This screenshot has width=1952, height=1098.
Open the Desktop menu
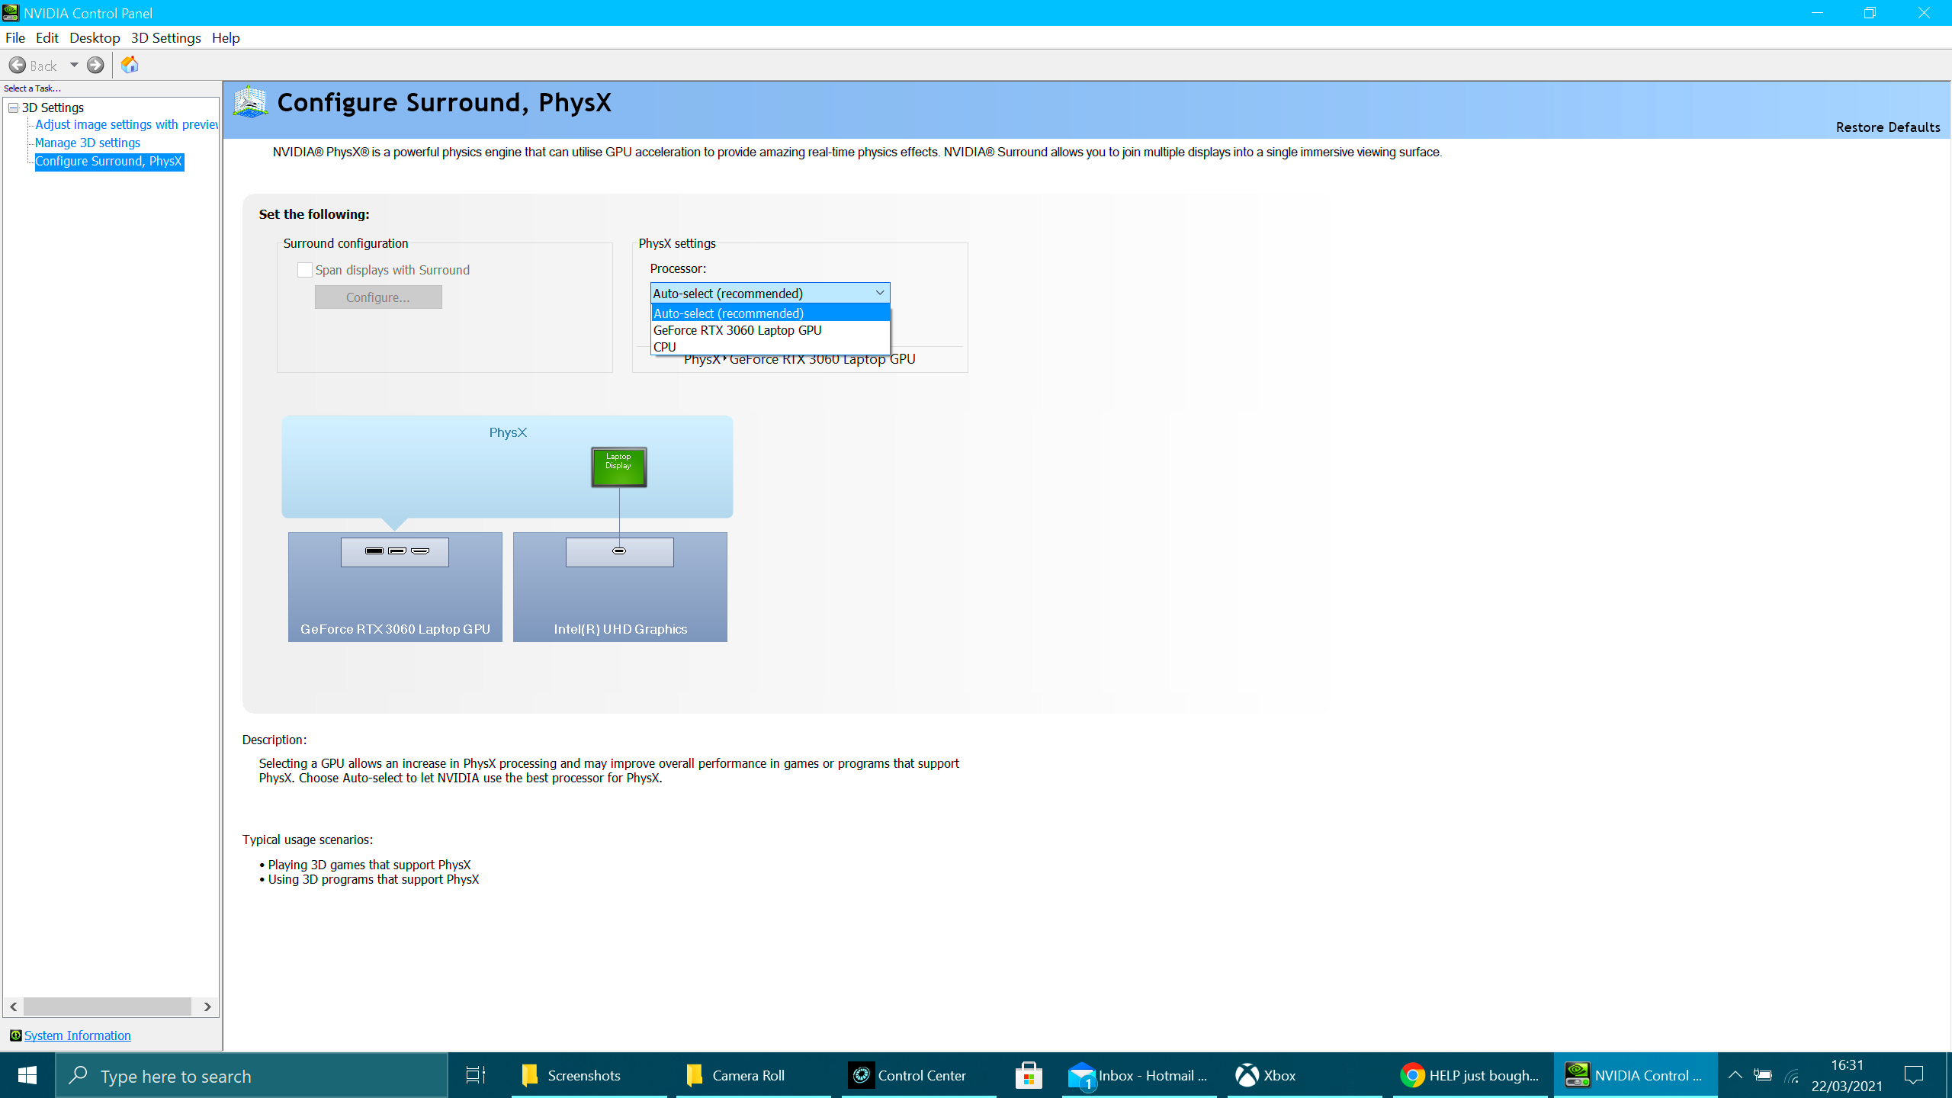(95, 38)
